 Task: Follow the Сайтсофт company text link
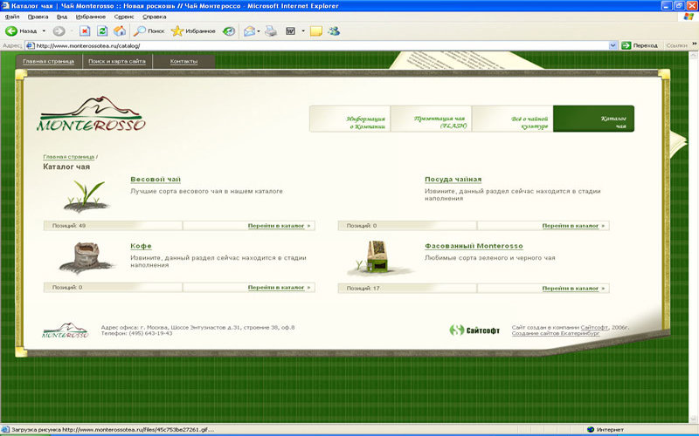coord(594,328)
